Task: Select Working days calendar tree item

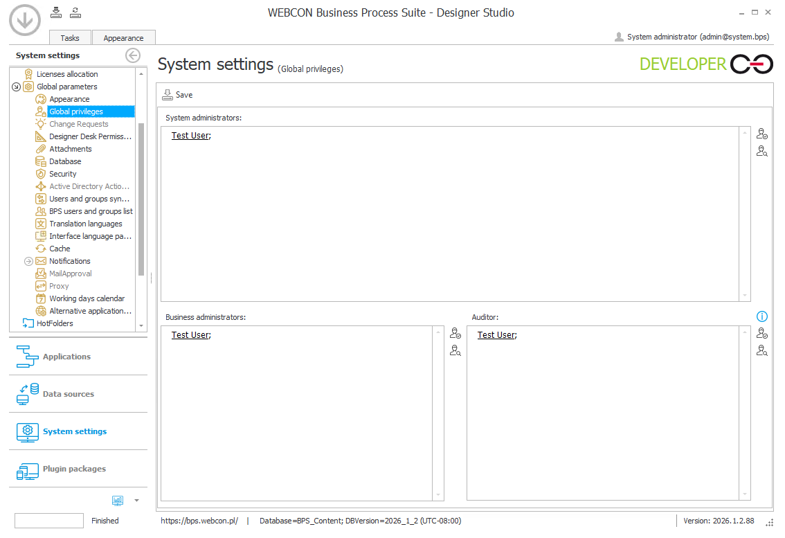Action: (x=87, y=298)
